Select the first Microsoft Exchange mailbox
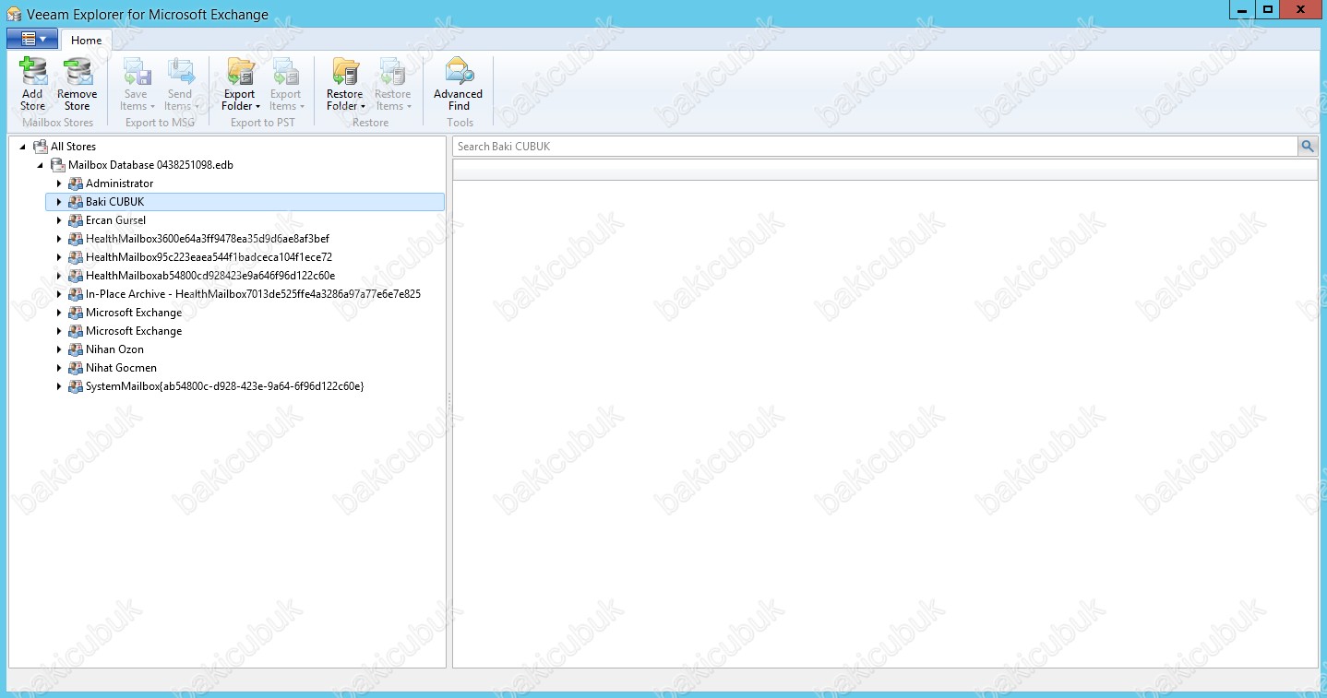 click(x=134, y=313)
